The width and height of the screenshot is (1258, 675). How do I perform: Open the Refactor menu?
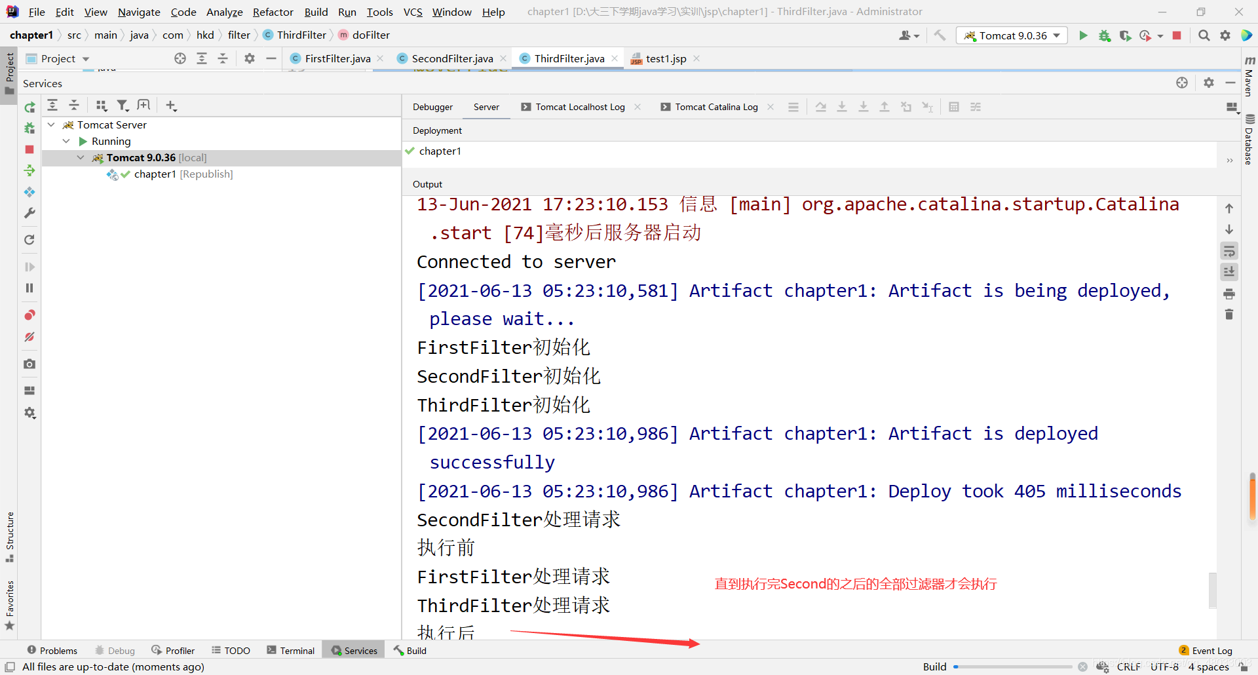pos(273,12)
